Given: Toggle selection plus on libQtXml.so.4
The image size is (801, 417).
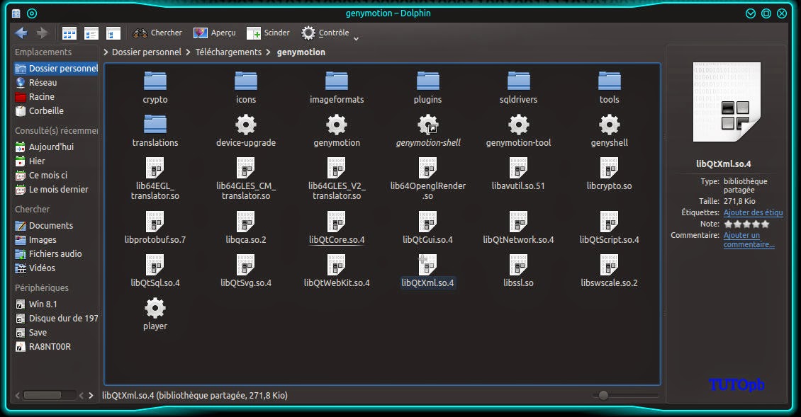Looking at the screenshot, I should point(422,259).
